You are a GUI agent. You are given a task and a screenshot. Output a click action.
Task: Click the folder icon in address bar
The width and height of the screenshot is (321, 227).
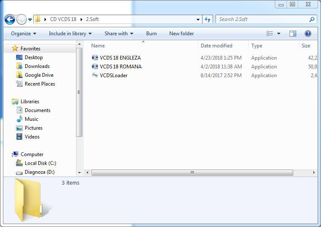(x=37, y=19)
